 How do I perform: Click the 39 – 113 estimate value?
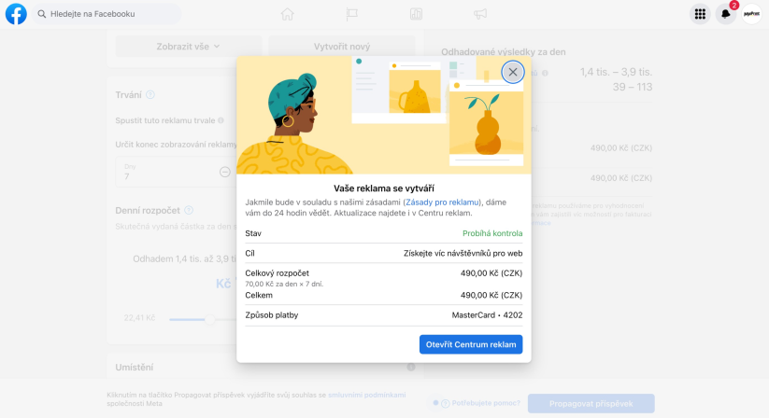pos(633,87)
